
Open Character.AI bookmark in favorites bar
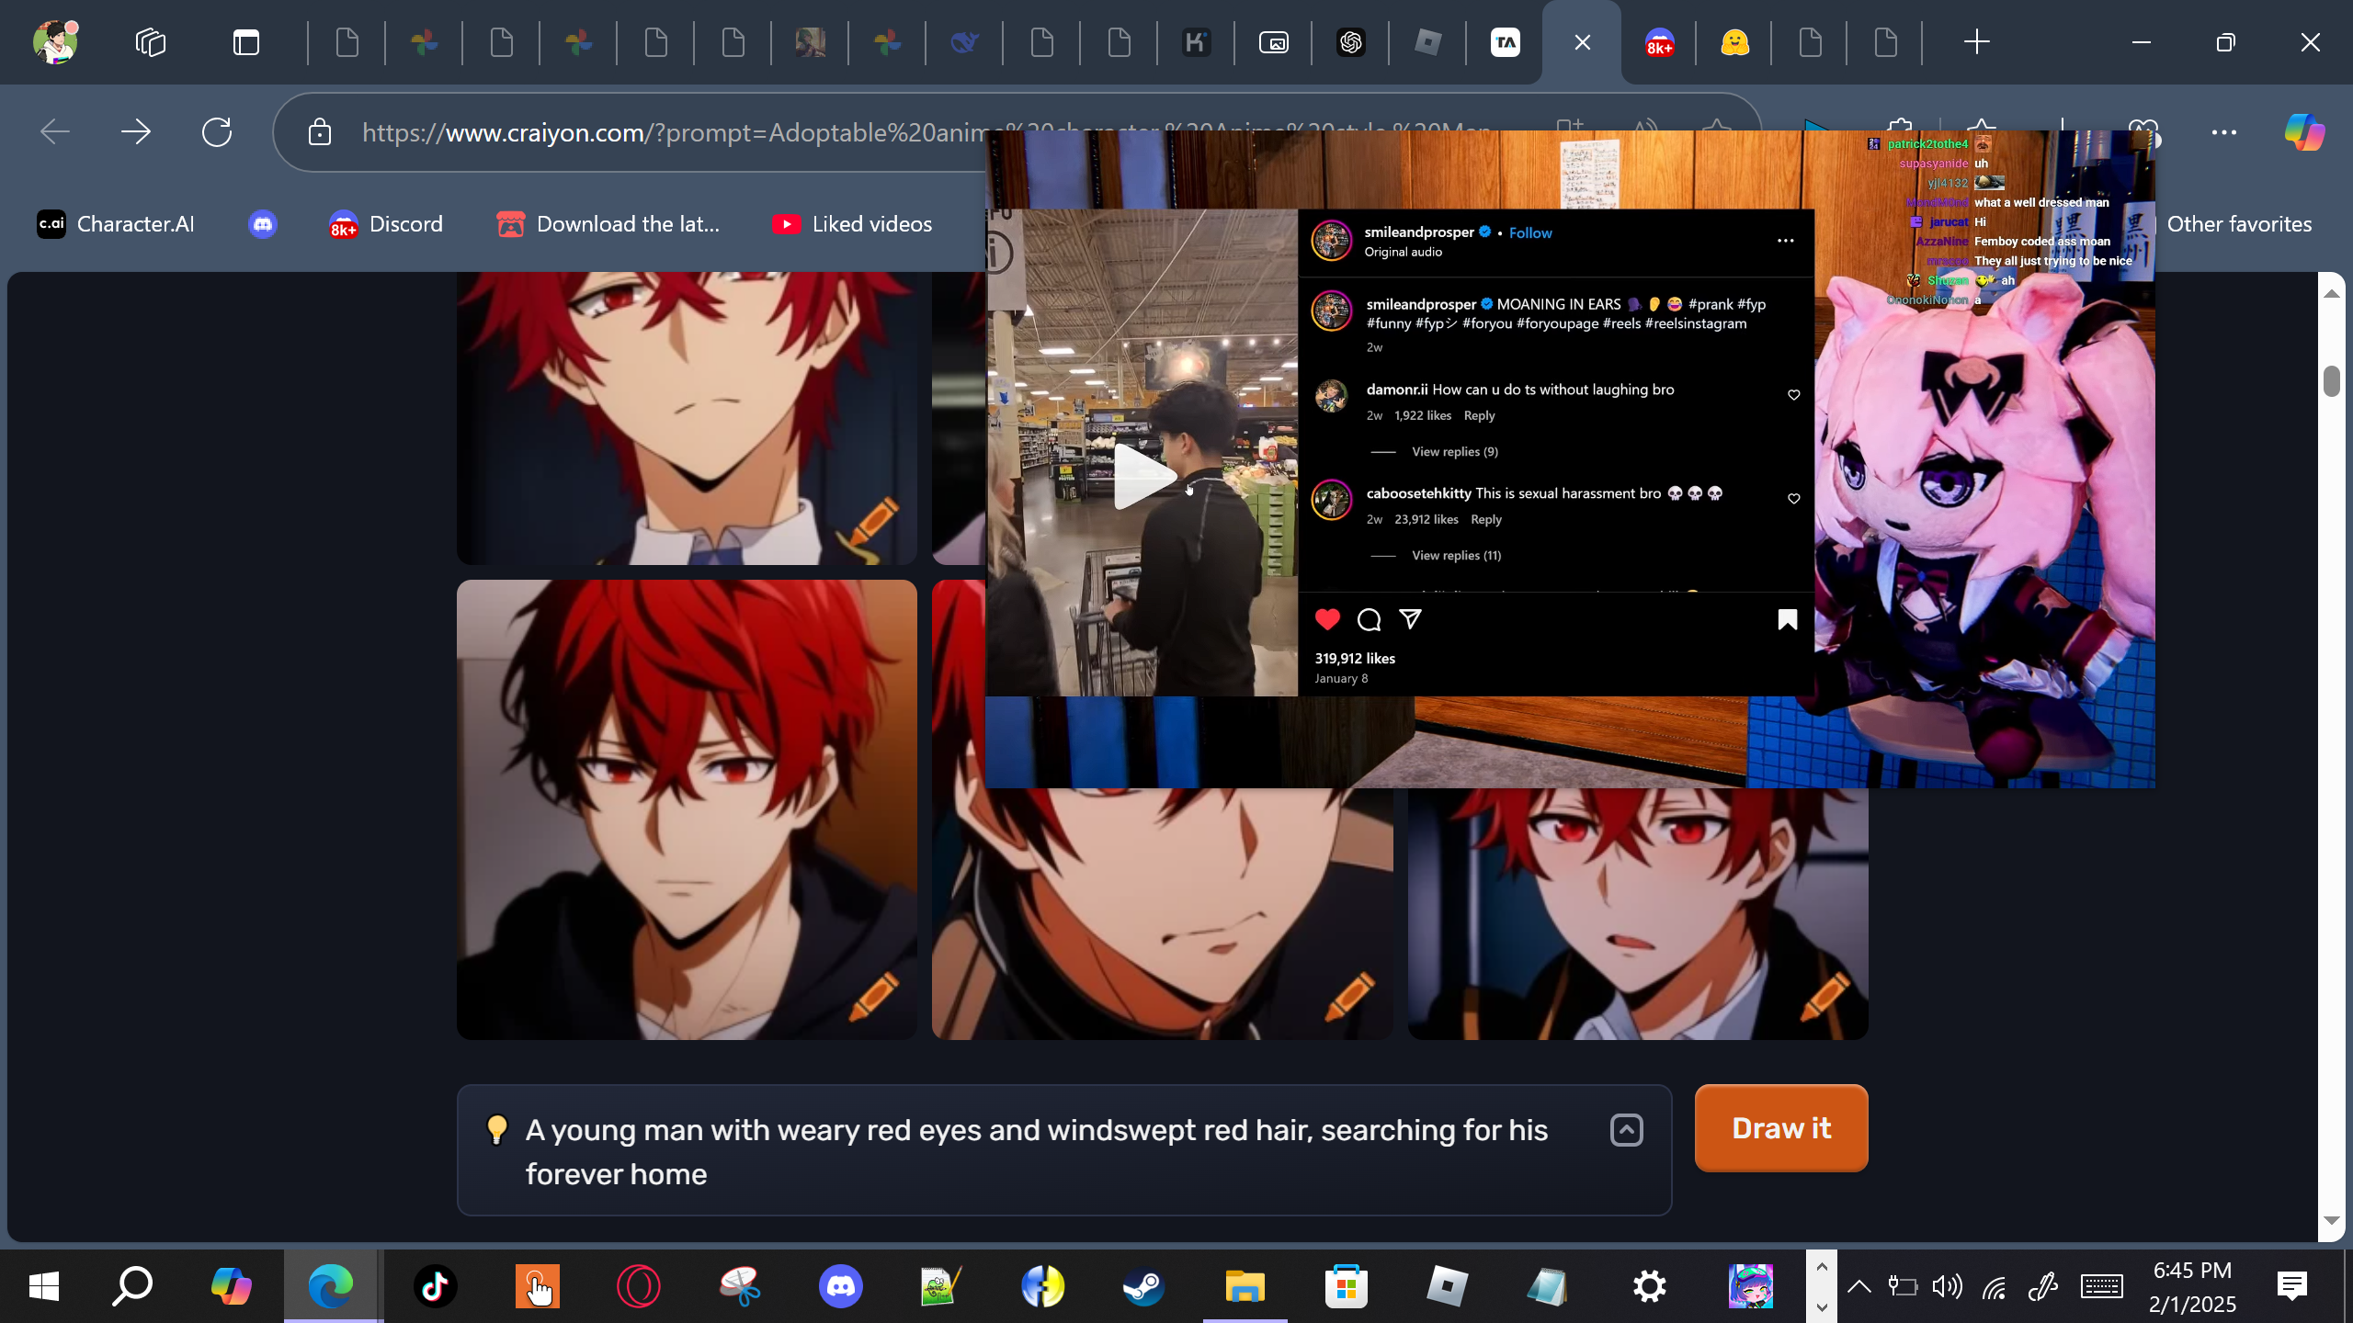click(x=116, y=224)
